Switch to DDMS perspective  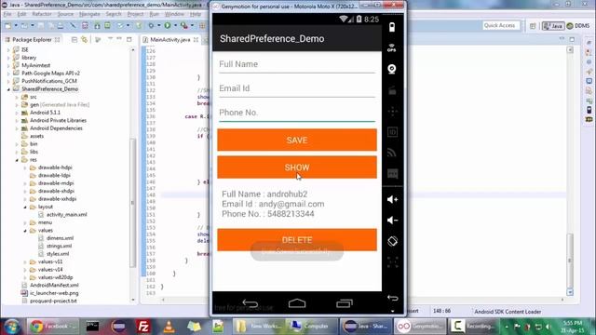tap(578, 26)
